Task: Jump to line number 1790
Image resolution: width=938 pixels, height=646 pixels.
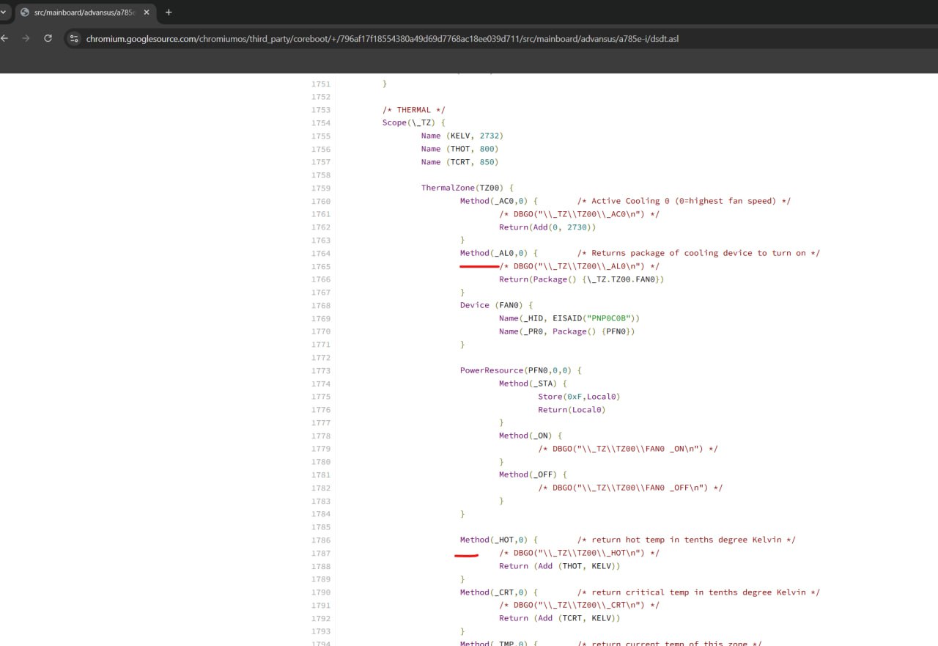Action: click(x=320, y=592)
